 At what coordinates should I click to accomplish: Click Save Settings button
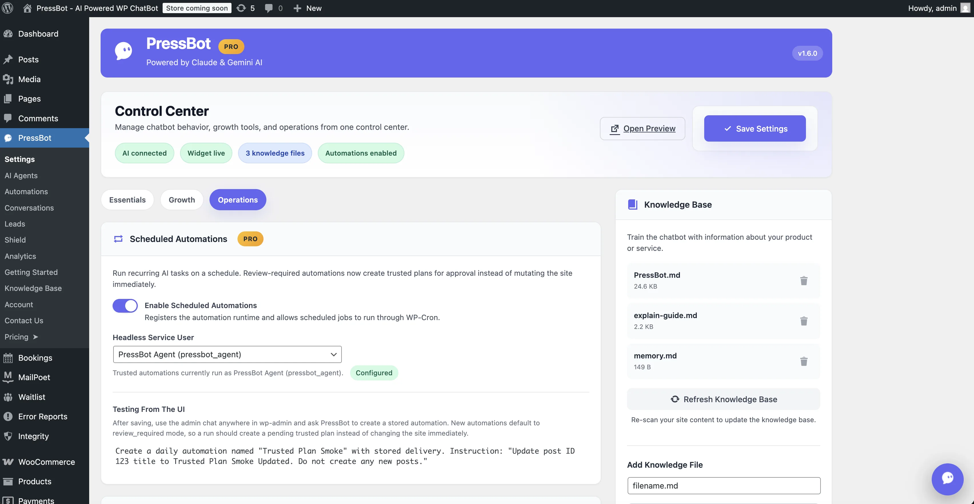(755, 129)
